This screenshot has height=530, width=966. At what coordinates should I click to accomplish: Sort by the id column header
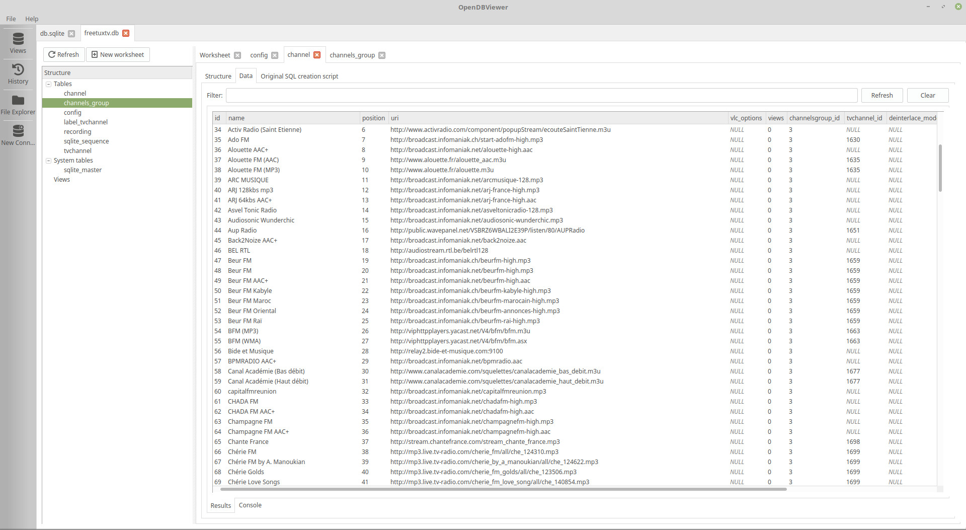coord(219,118)
